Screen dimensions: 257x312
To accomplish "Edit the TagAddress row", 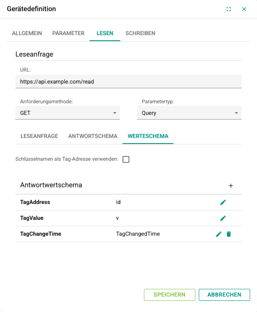I will (x=223, y=202).
